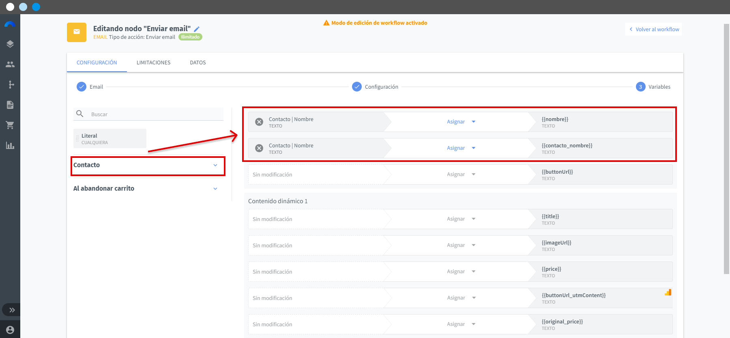Open the user account icon in sidebar
Screen dimensions: 730x338
click(10, 330)
